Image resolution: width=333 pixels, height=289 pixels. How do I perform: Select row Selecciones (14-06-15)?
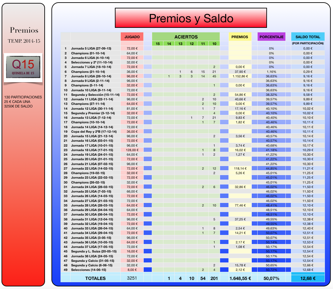coord(193,270)
